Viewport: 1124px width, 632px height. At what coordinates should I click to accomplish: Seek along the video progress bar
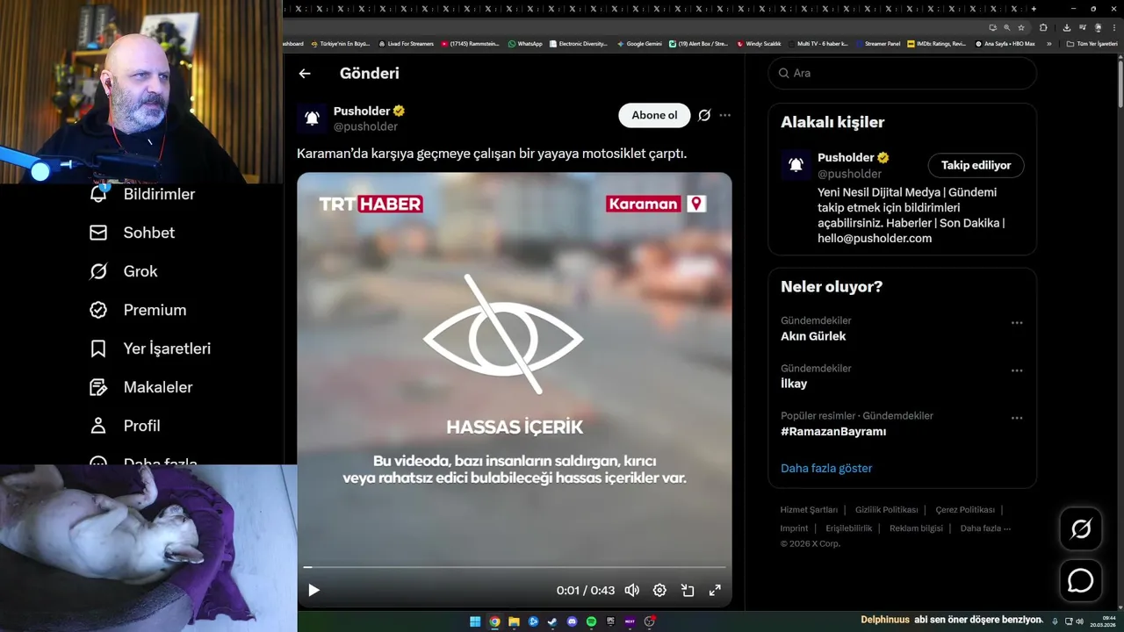pyautogui.click(x=515, y=567)
